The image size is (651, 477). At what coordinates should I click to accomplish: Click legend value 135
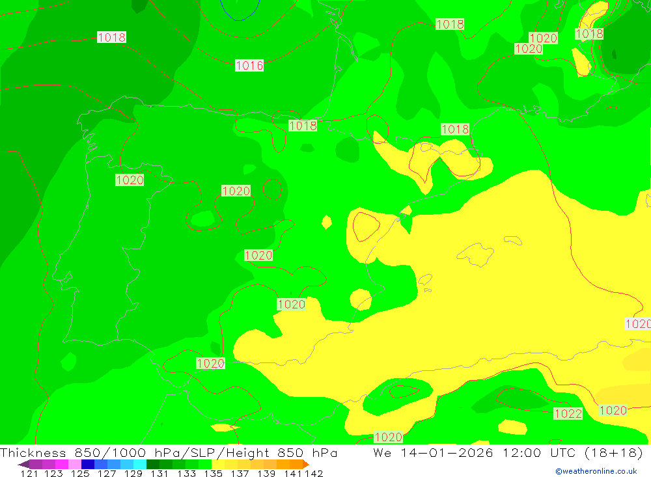coord(213,474)
